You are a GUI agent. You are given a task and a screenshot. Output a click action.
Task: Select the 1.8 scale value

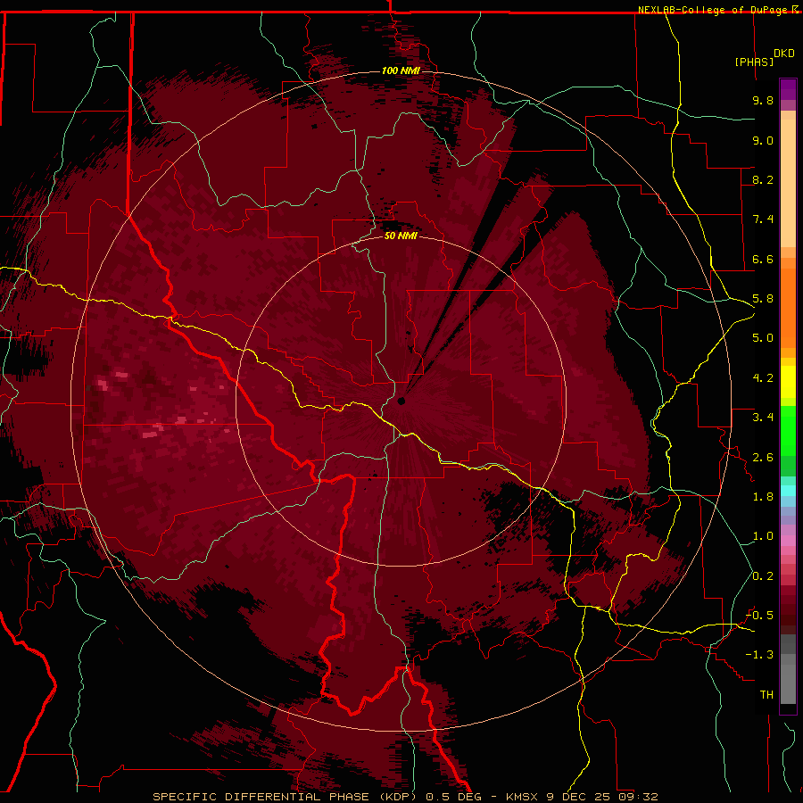(763, 497)
